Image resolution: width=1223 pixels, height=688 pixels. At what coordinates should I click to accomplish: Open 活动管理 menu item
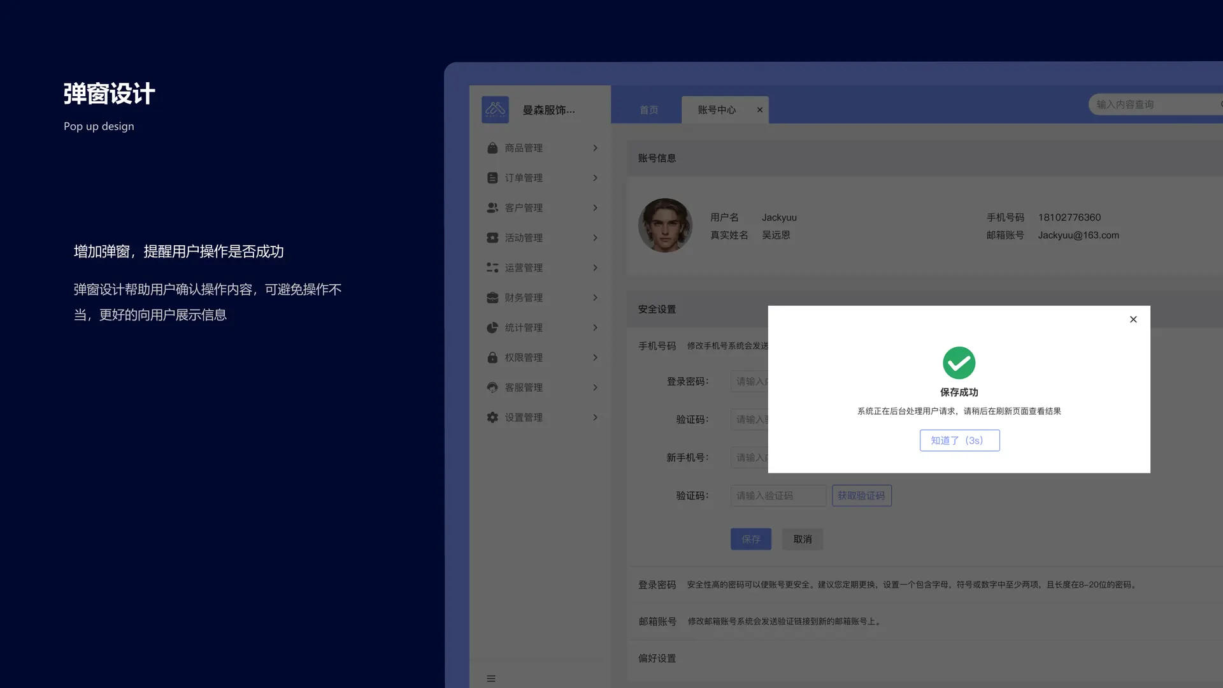click(540, 238)
